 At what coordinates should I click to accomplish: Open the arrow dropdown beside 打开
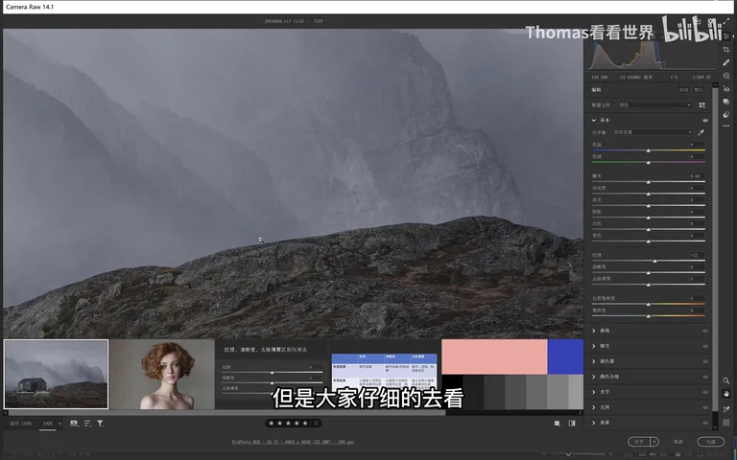pos(654,442)
